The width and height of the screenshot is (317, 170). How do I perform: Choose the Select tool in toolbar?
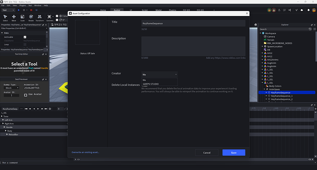tap(5, 18)
